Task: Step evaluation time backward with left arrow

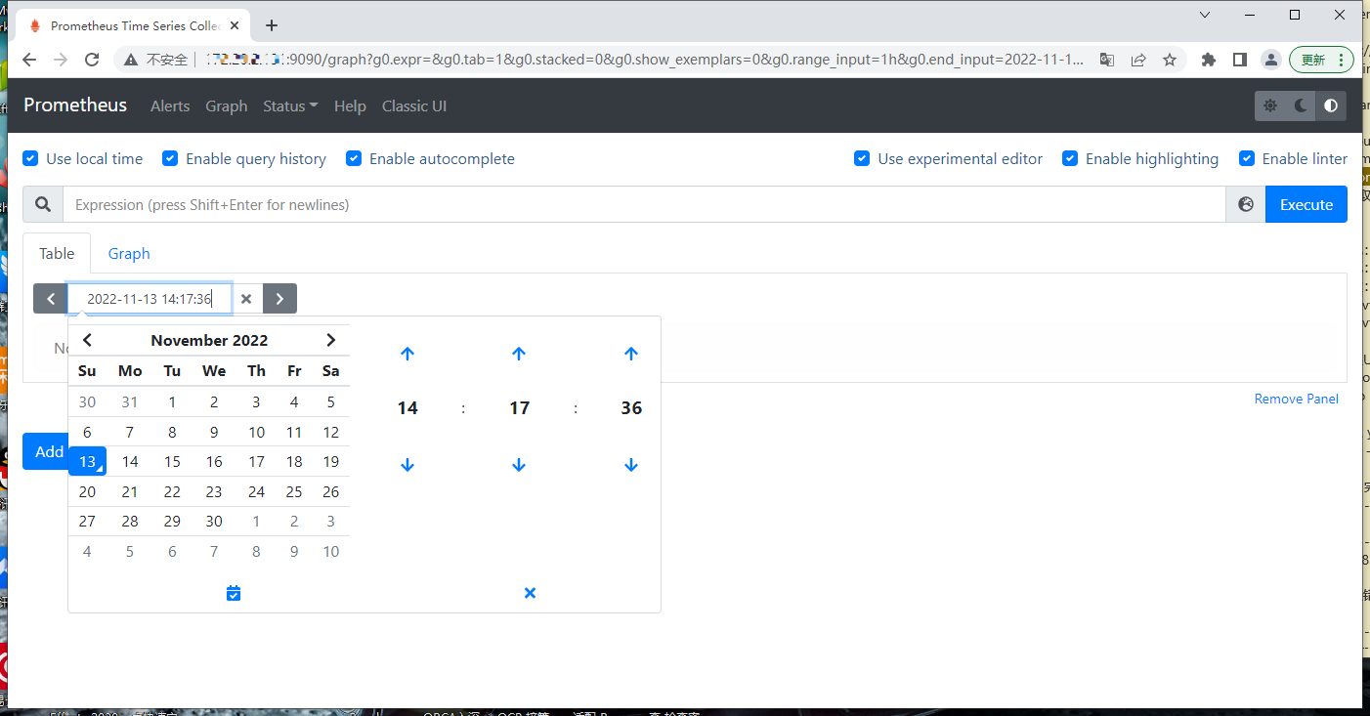Action: pyautogui.click(x=50, y=299)
